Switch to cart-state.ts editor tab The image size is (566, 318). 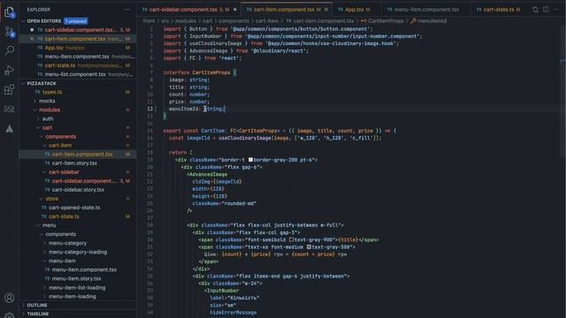point(498,10)
